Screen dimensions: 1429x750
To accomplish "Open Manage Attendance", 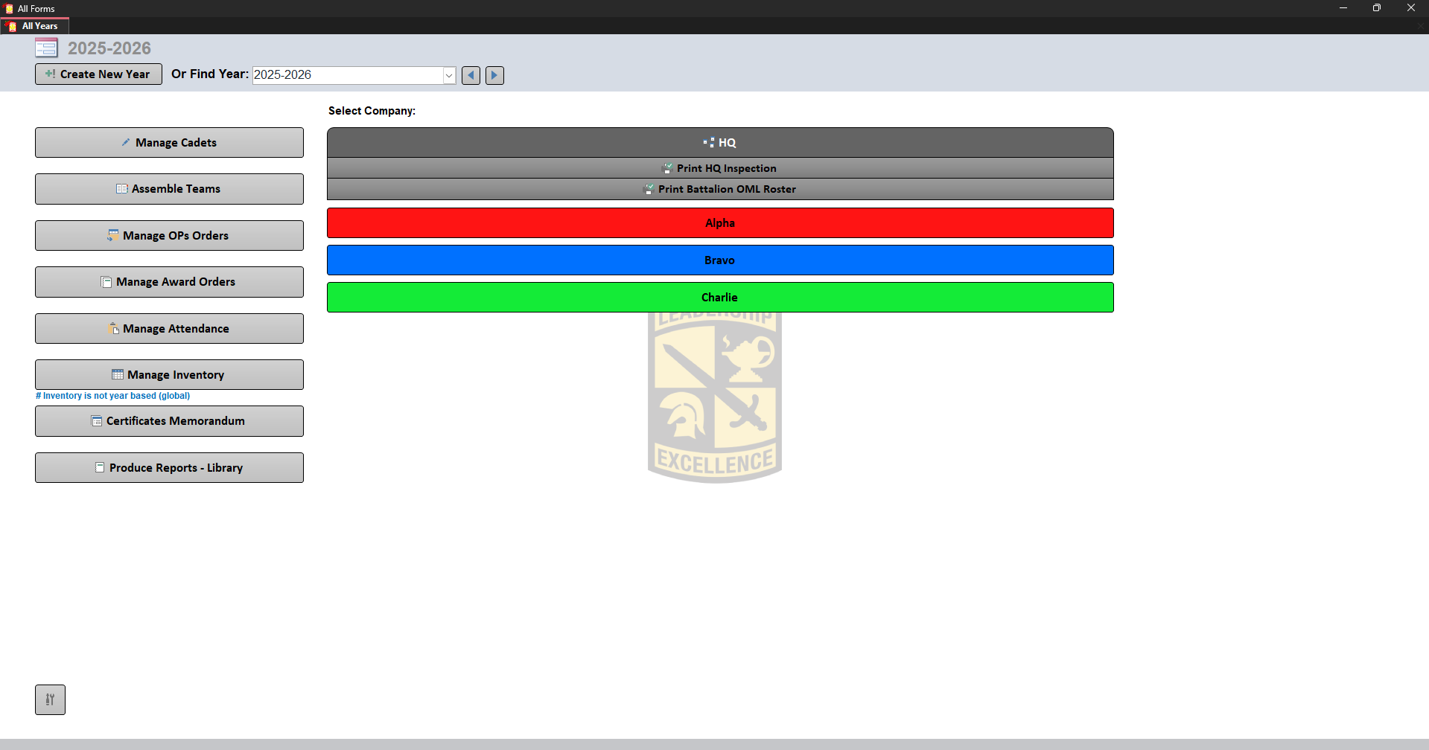I will pyautogui.click(x=169, y=329).
